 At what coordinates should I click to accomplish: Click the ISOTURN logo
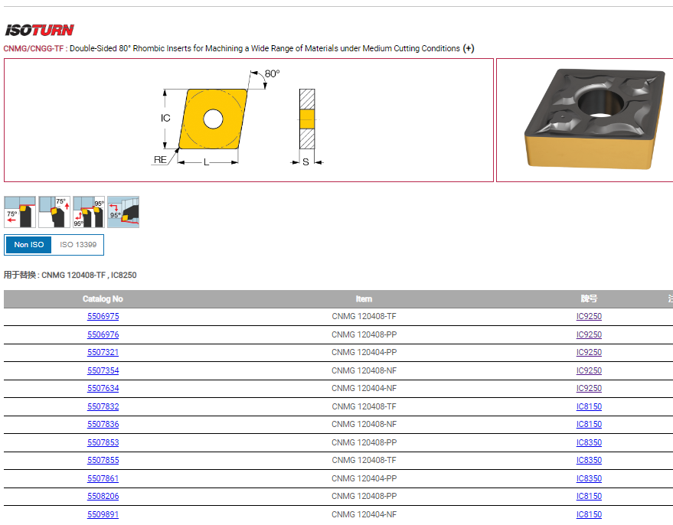click(x=40, y=30)
